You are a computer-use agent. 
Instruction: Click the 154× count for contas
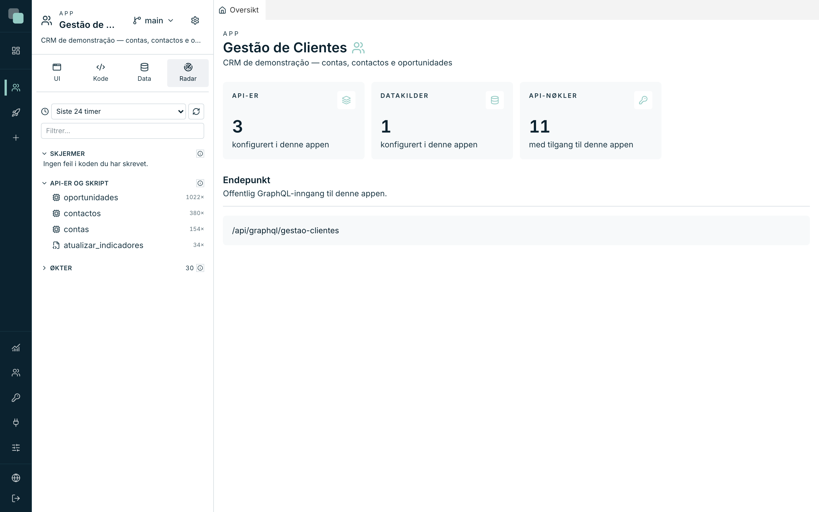(x=197, y=229)
